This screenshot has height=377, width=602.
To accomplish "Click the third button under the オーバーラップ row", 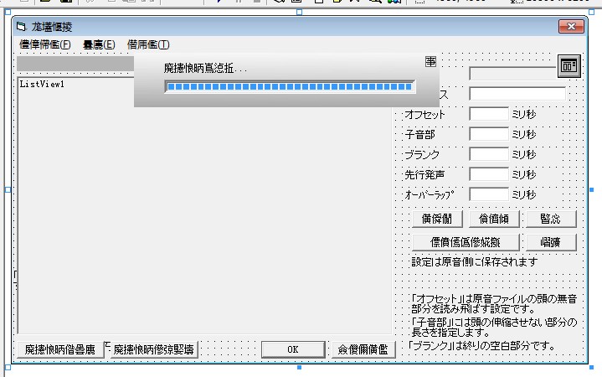I will point(551,219).
